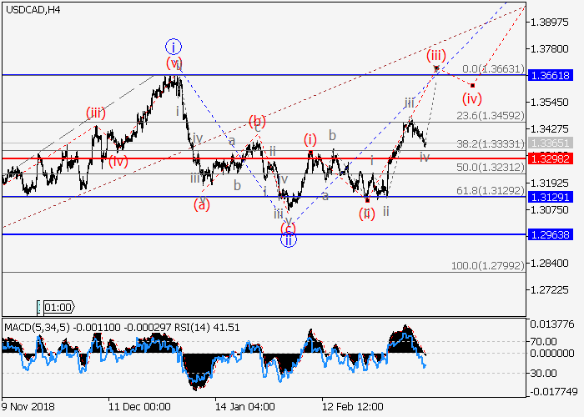Click the 100.0 Fibonacci level label

pos(488,265)
